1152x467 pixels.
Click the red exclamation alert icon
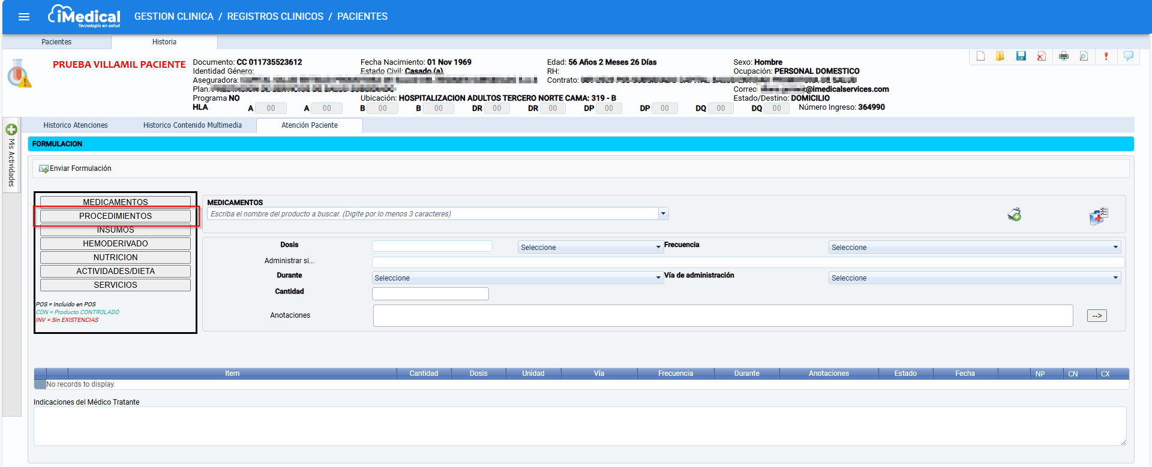1106,56
